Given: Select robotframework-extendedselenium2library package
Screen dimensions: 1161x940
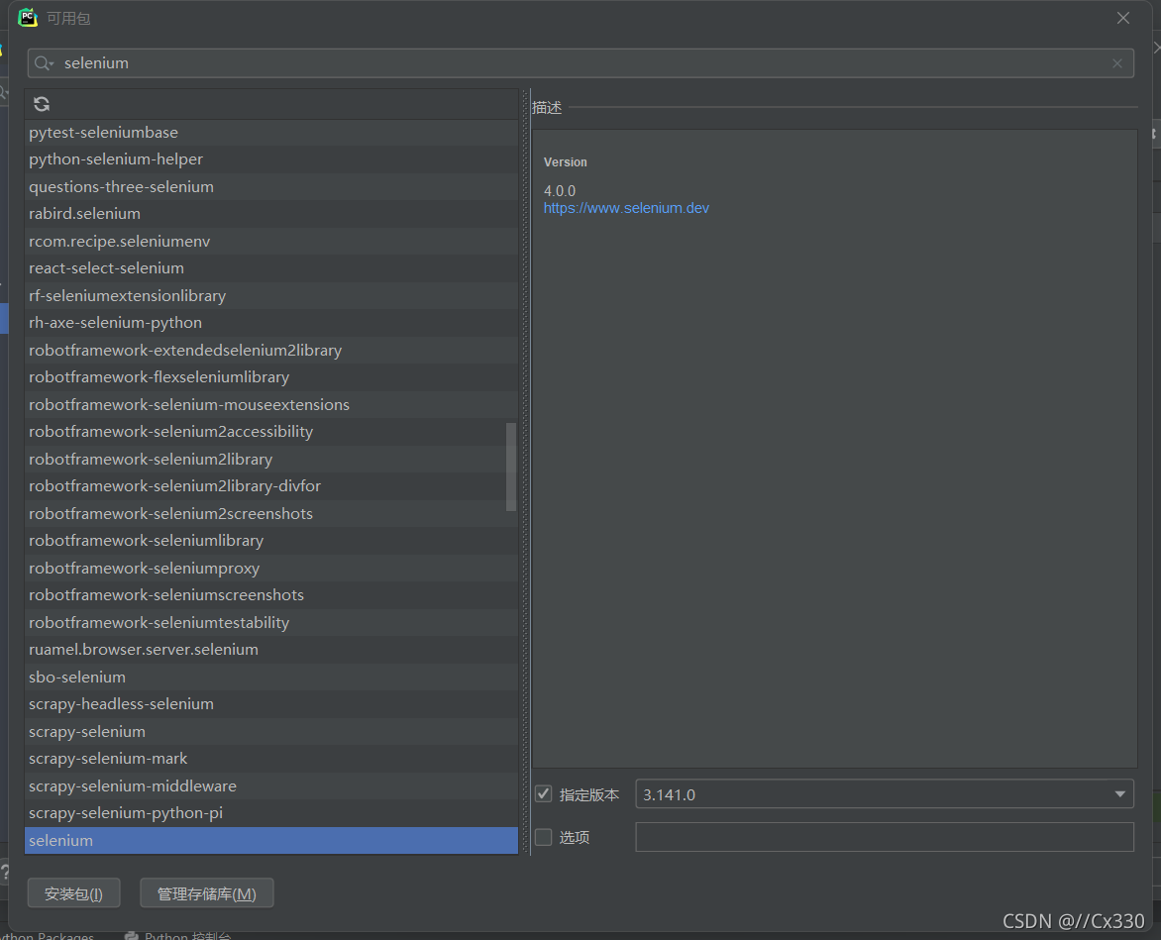Looking at the screenshot, I should pyautogui.click(x=271, y=350).
